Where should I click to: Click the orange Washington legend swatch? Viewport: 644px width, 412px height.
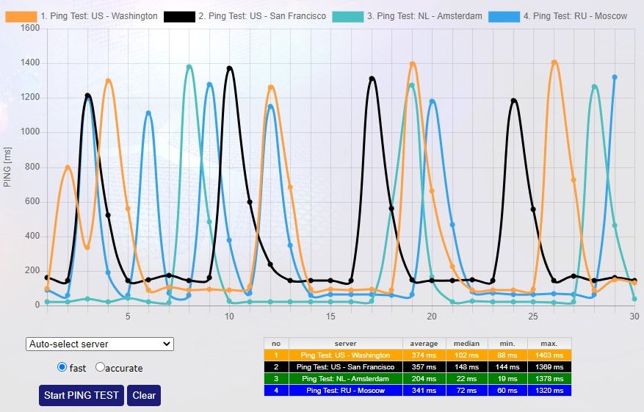[20, 15]
